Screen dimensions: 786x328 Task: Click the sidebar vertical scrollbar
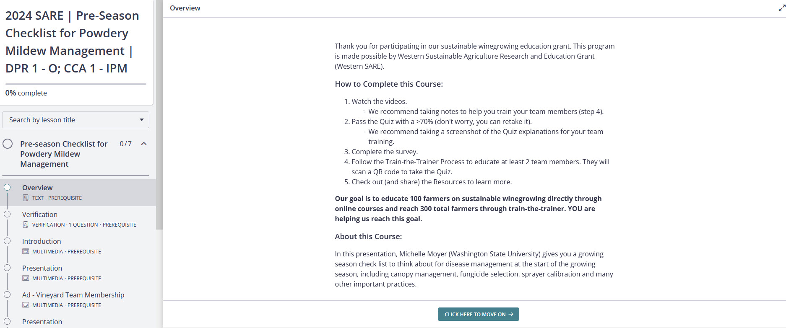coord(159,126)
